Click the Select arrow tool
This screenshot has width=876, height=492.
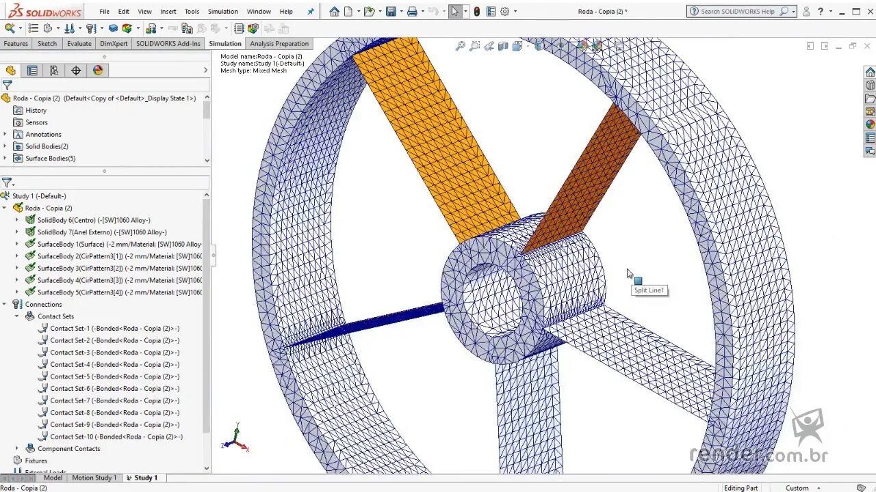pyautogui.click(x=455, y=11)
